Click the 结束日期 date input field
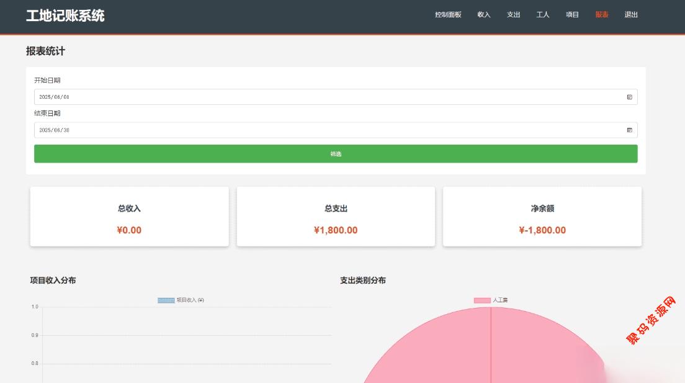 [x=310, y=130]
